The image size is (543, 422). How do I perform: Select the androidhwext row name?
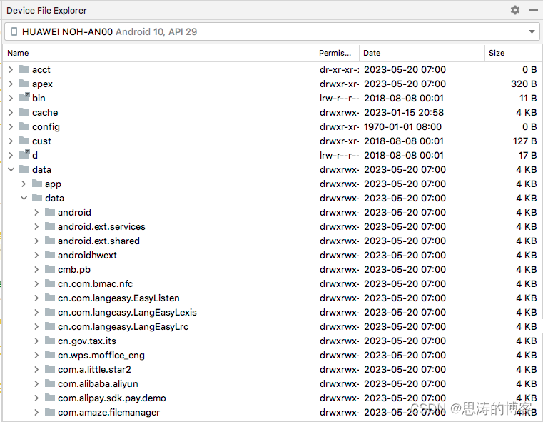click(87, 256)
